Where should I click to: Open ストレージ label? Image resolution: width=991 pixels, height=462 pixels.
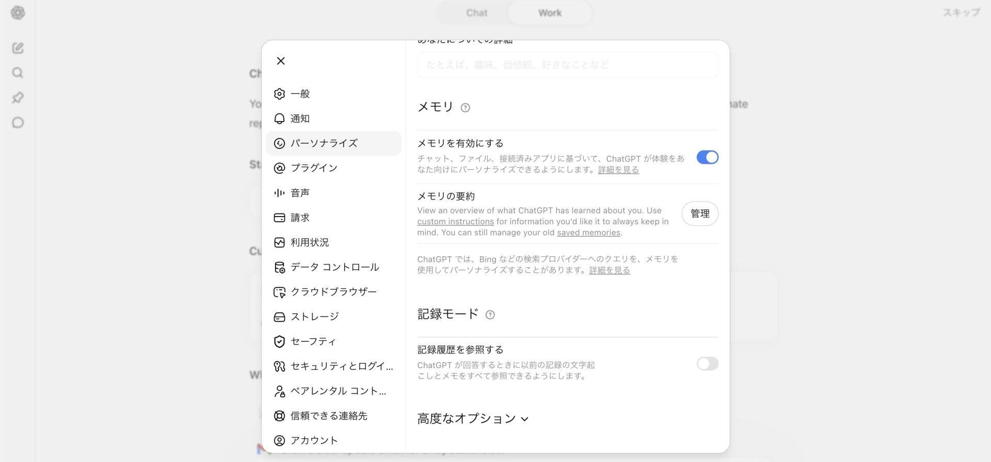point(315,317)
